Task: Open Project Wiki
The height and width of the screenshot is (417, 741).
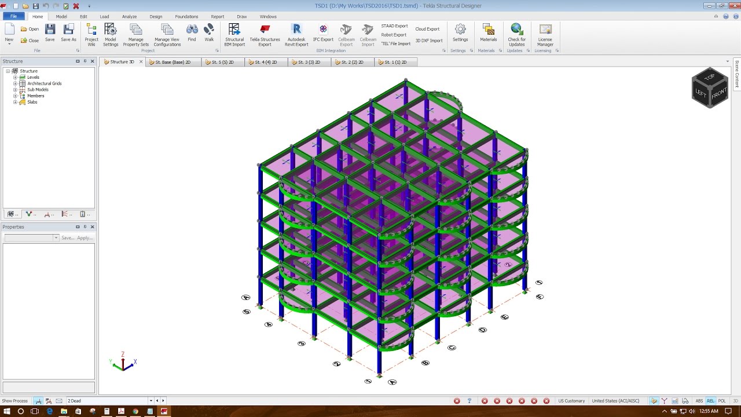Action: (x=91, y=34)
